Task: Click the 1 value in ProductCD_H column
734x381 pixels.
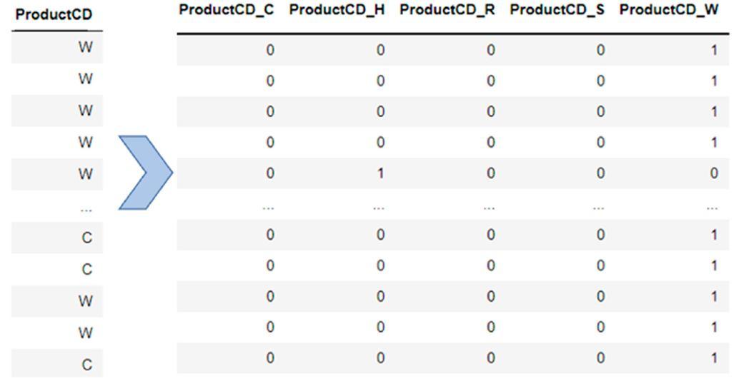Action: [x=380, y=173]
